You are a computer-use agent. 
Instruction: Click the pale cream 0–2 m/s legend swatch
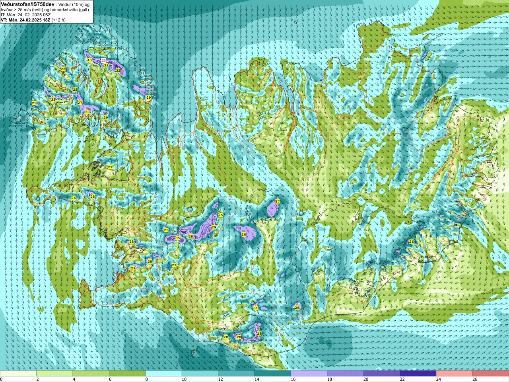(x=18, y=374)
